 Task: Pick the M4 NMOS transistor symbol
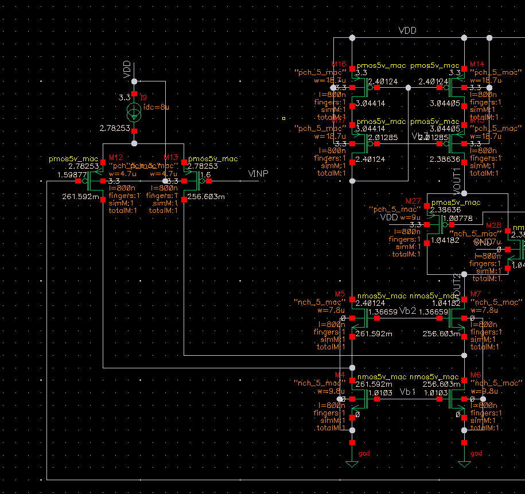coord(364,399)
